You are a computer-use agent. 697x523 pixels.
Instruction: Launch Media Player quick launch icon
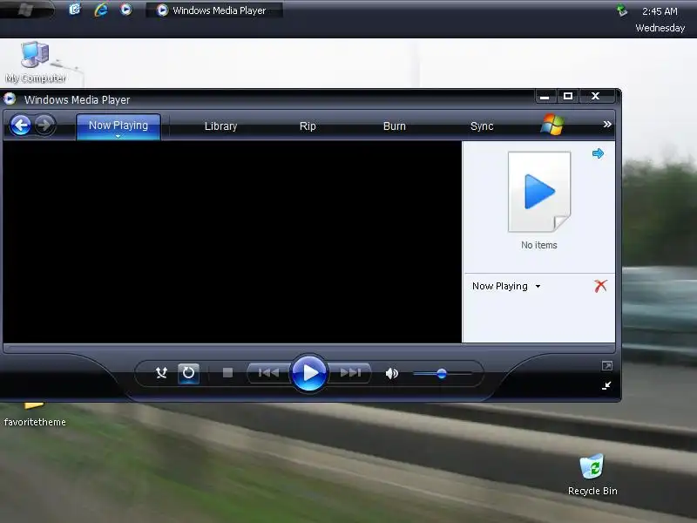click(126, 9)
